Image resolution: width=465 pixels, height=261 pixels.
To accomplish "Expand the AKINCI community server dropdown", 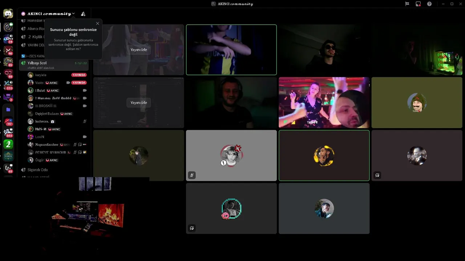I will click(73, 14).
